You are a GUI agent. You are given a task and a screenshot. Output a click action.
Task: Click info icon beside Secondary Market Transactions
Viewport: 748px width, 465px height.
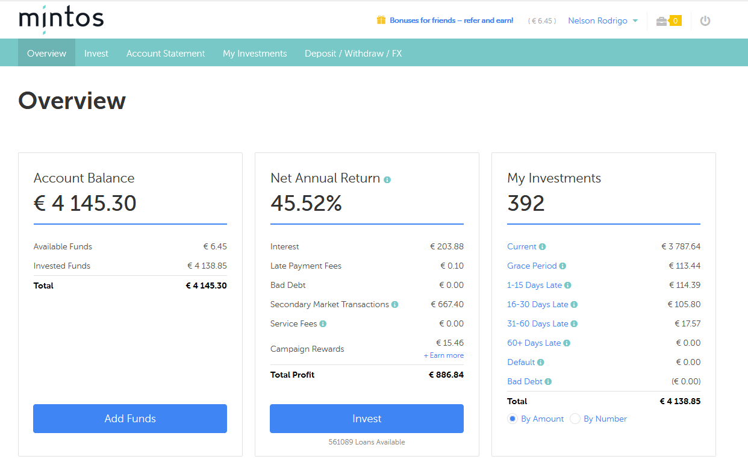tap(395, 305)
